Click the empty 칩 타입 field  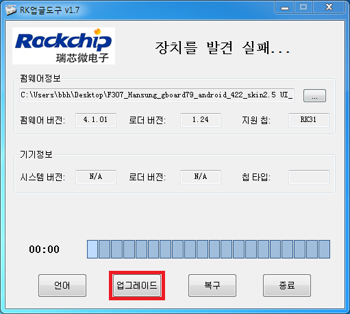point(309,177)
